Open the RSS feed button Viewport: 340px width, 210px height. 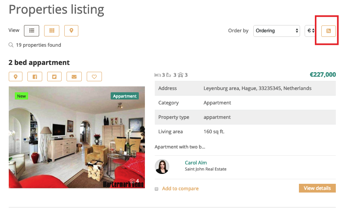[x=329, y=31]
